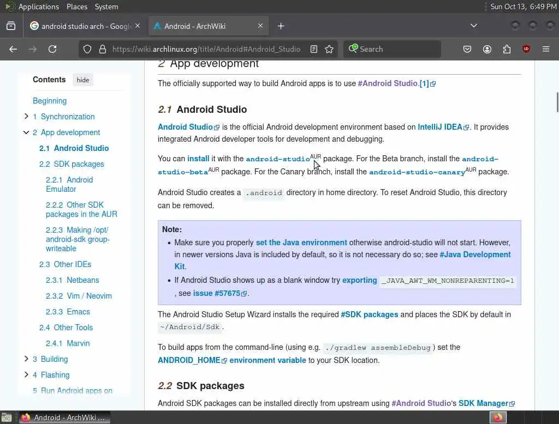
Task: Open a new browser tab
Action: pos(281,26)
